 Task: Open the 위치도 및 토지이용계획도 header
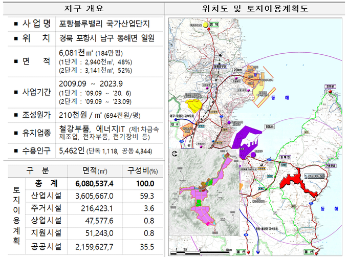click(255, 8)
